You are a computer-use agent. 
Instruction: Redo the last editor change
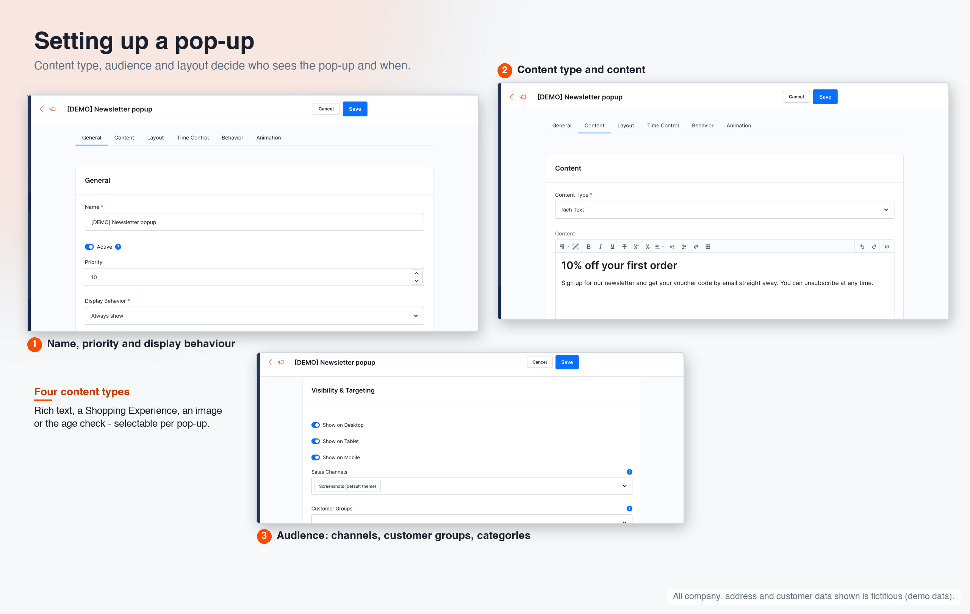[874, 247]
